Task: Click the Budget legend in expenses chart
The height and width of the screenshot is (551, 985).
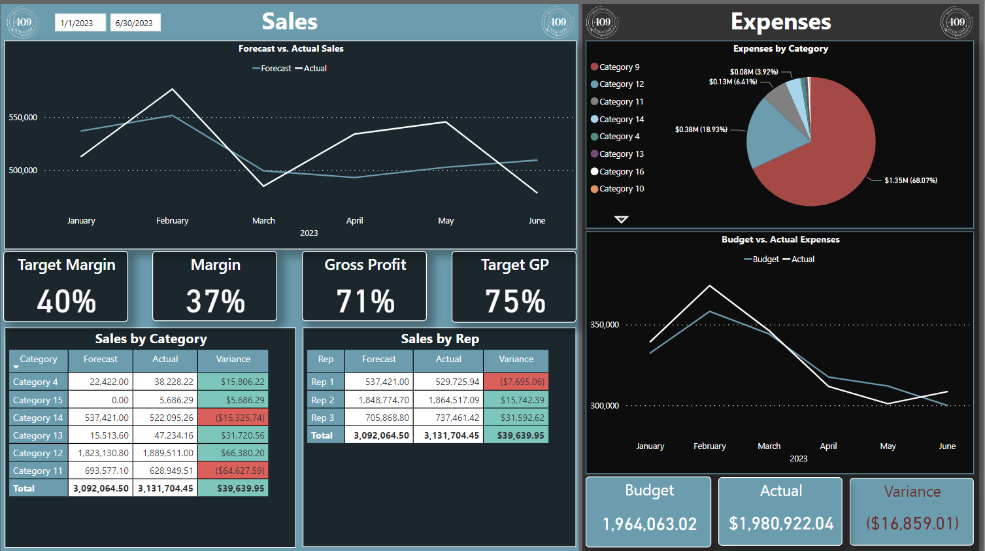Action: (761, 259)
